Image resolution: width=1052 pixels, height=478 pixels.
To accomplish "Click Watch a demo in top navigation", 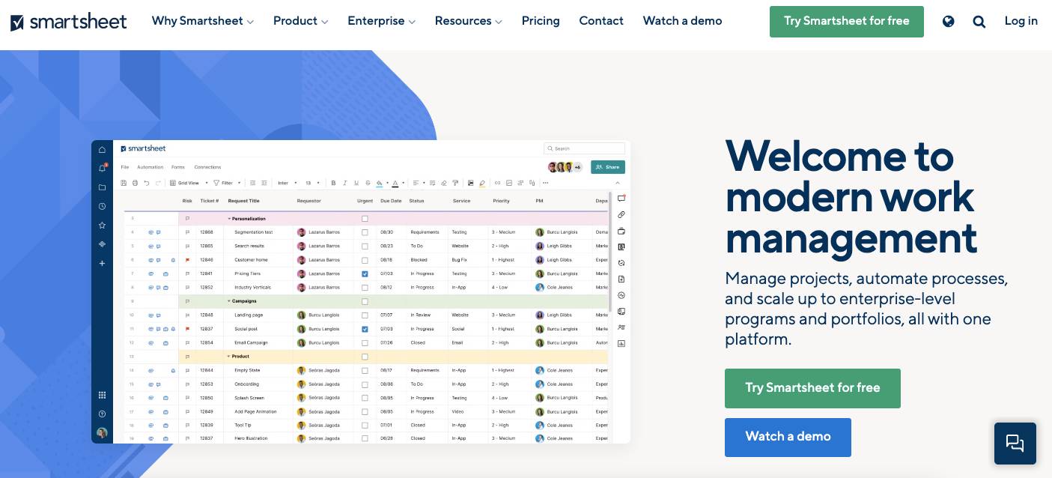I will (682, 21).
